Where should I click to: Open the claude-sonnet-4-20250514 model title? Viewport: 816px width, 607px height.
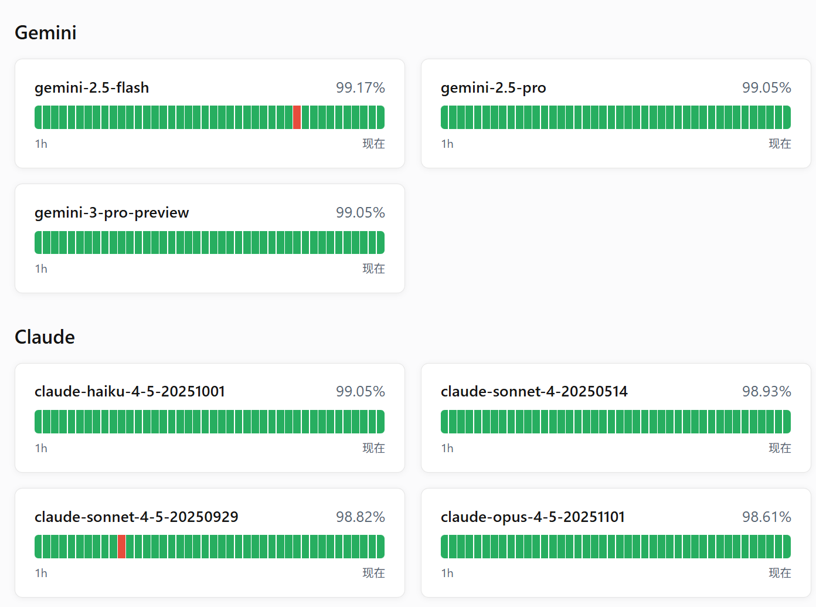(x=533, y=392)
